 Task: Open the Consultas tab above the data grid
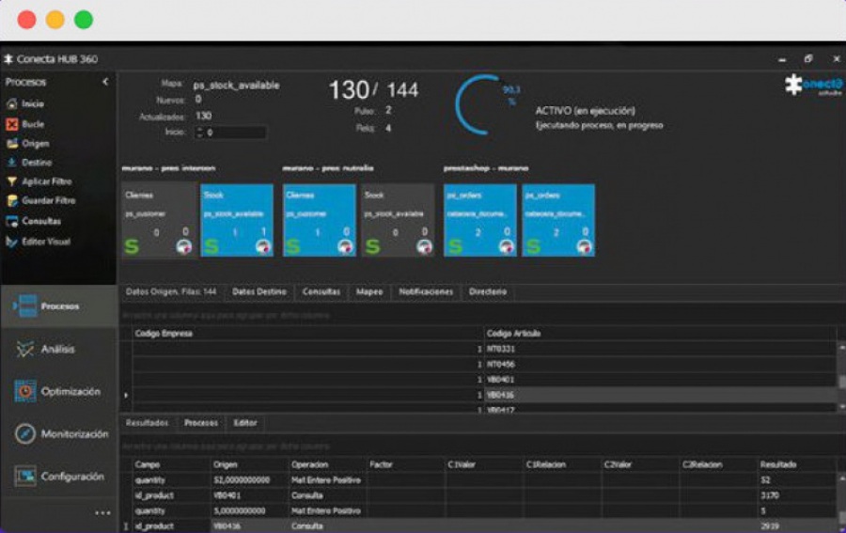pos(321,291)
